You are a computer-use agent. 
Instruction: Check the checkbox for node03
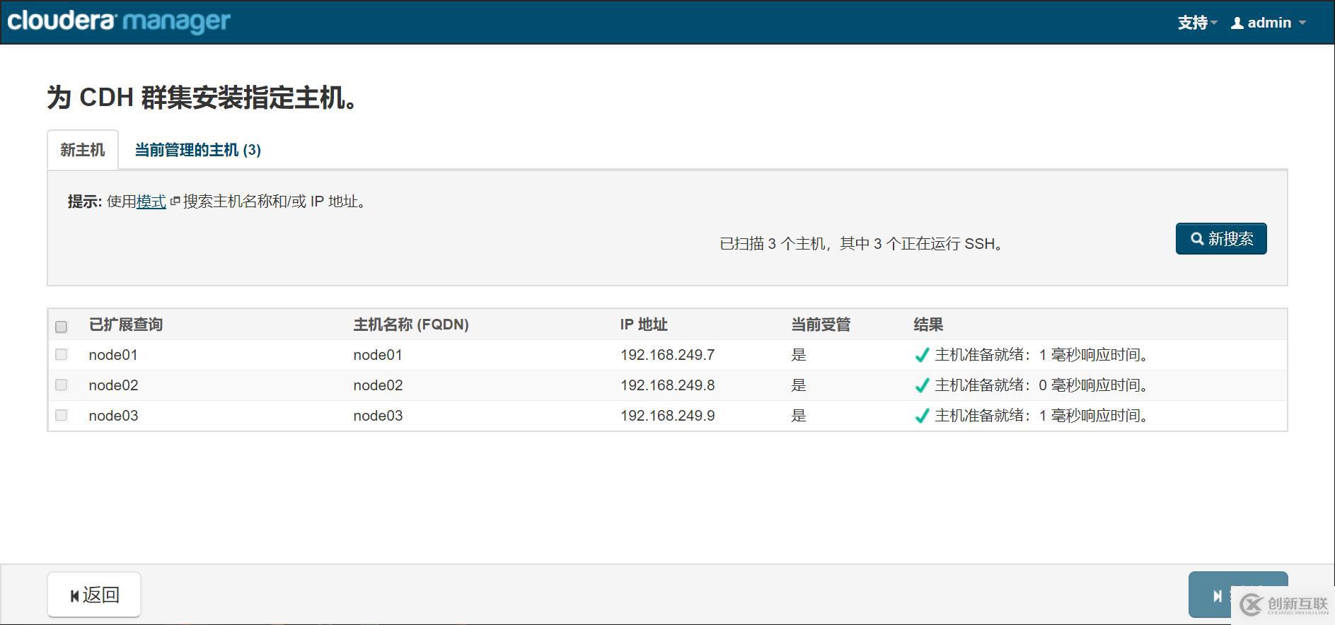[61, 416]
